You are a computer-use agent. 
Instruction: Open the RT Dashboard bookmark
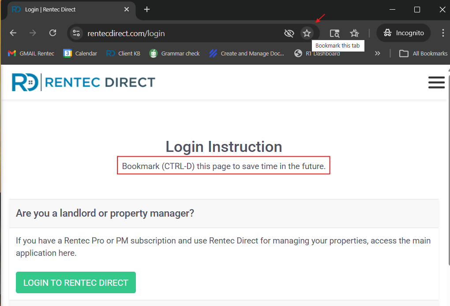click(317, 53)
